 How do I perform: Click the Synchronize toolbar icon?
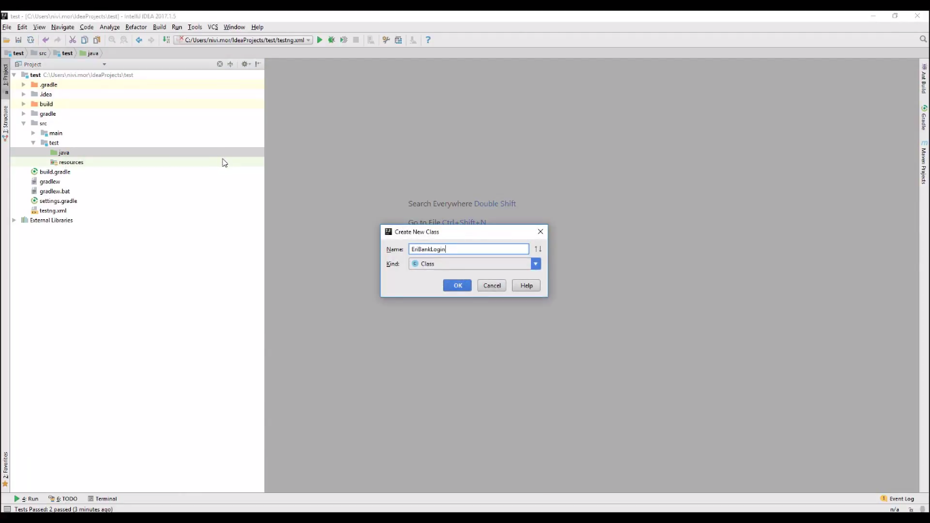click(x=31, y=40)
